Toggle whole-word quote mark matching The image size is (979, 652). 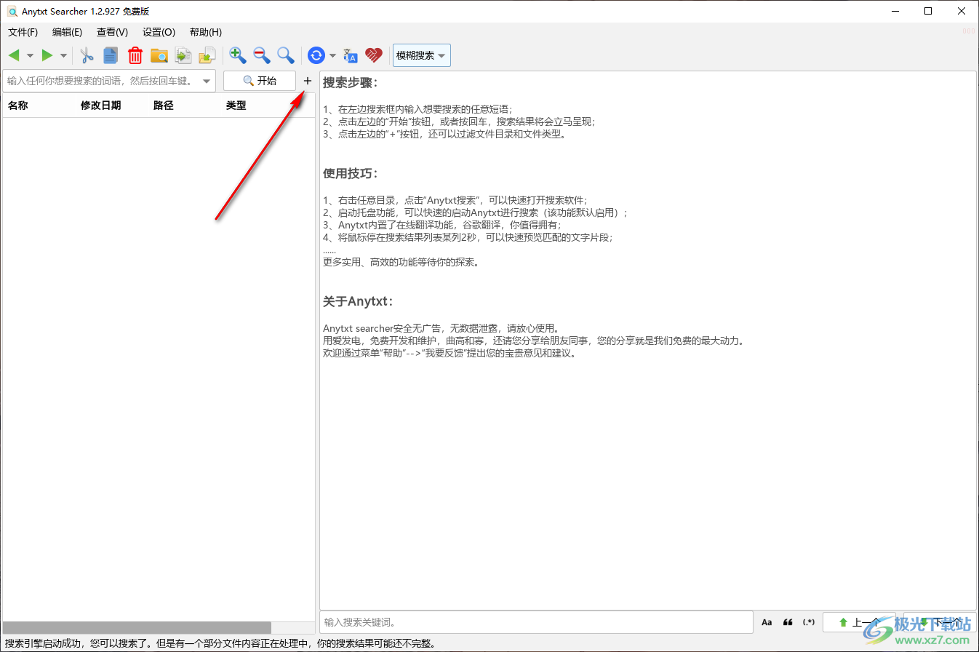788,622
